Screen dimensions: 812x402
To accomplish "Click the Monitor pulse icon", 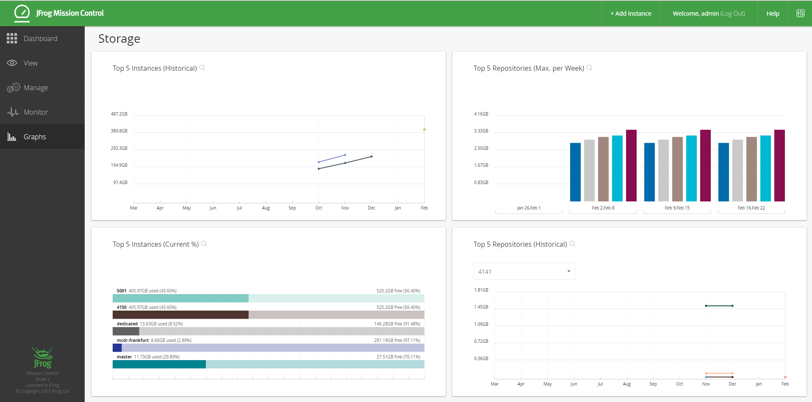I will coord(13,112).
